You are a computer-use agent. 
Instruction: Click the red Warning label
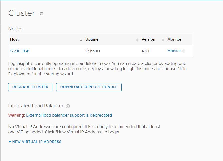[x=17, y=115]
